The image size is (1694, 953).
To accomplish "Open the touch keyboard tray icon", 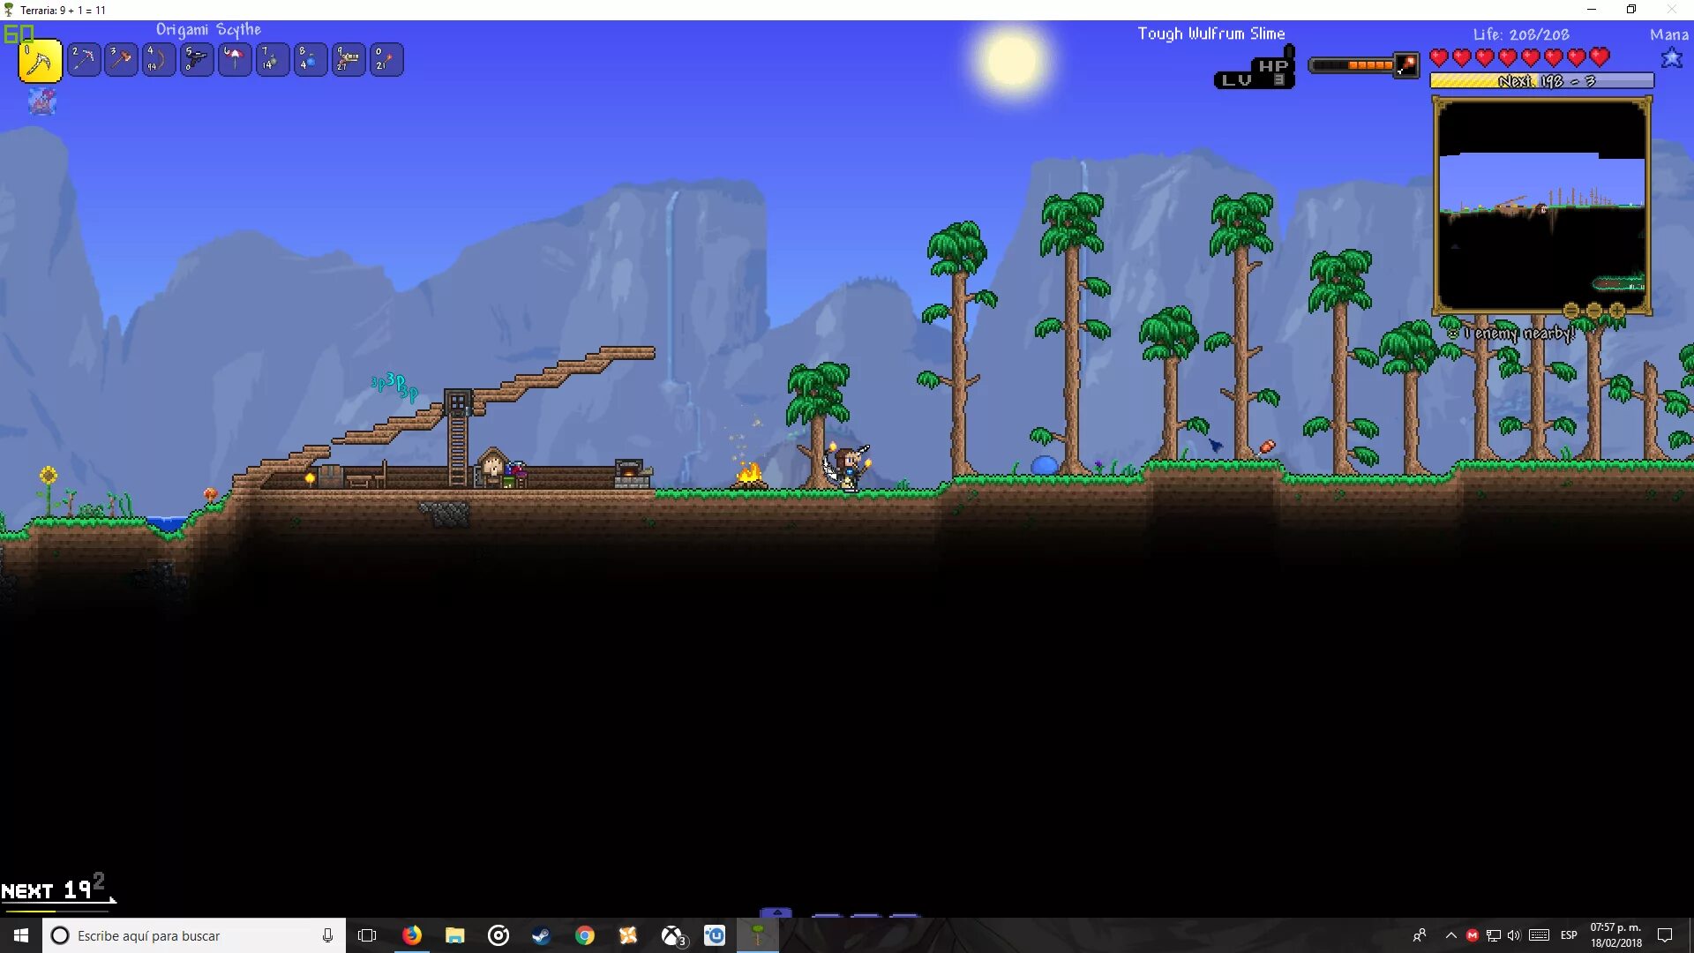I will pyautogui.click(x=1539, y=935).
